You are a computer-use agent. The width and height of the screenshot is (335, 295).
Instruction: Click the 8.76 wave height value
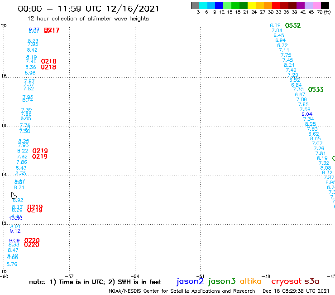(12, 264)
